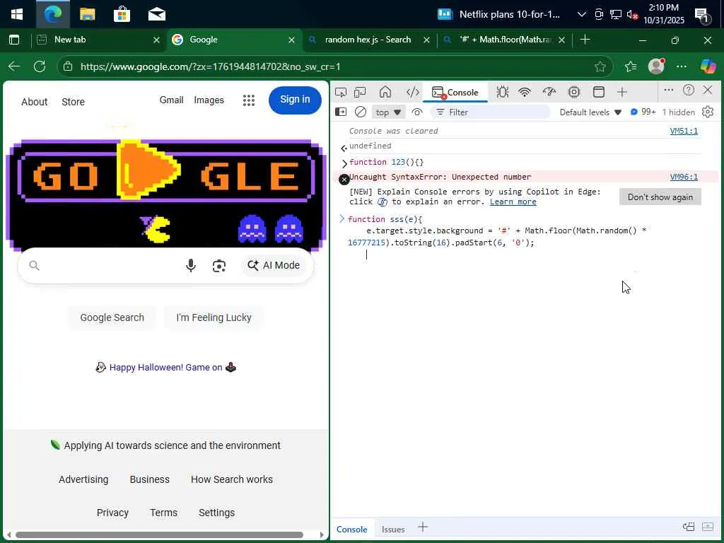Click the error icon beside Uncaught SyntaxError
Viewport: 724px width, 543px height.
(x=344, y=179)
